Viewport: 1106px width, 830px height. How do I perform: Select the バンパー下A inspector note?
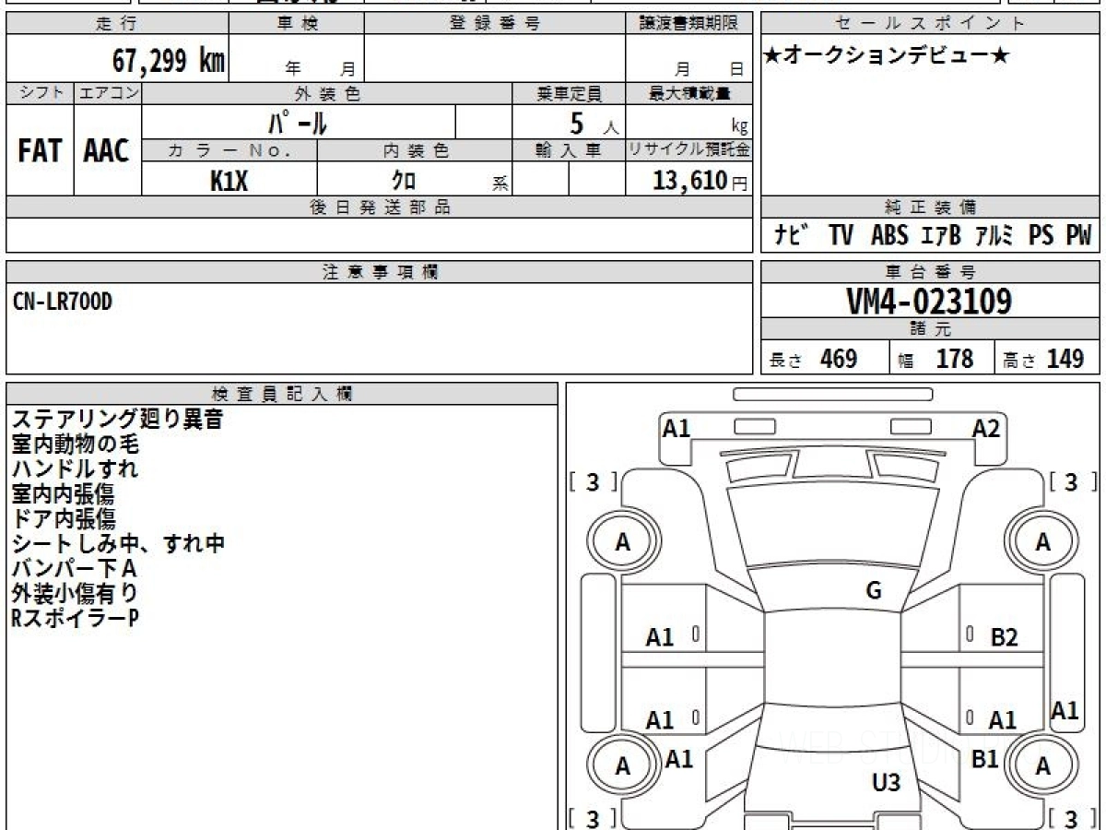tap(74, 568)
